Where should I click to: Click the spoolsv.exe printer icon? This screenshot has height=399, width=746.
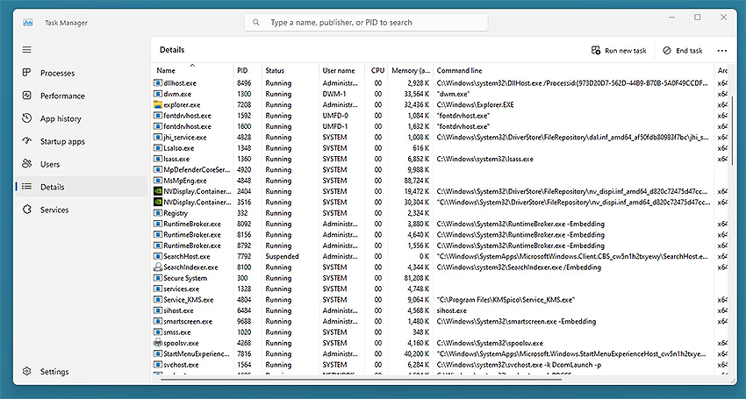pos(158,343)
